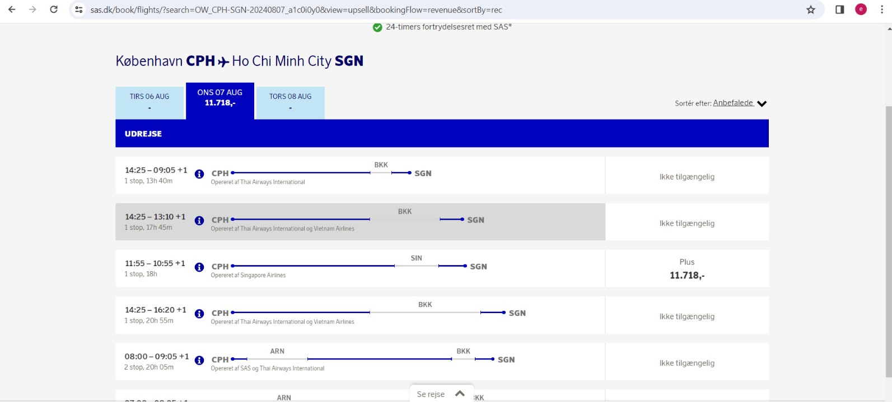The image size is (892, 402).
Task: Collapse the Se rejse panel chevron
Action: 460,394
